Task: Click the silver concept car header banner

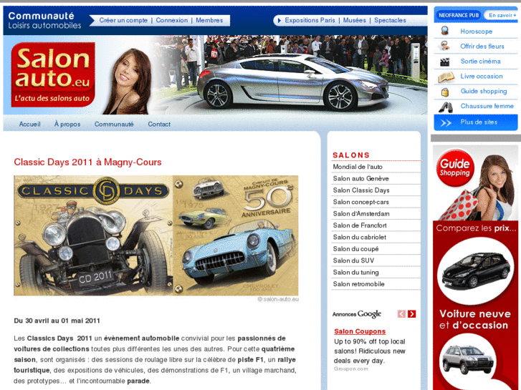Action: pos(292,82)
